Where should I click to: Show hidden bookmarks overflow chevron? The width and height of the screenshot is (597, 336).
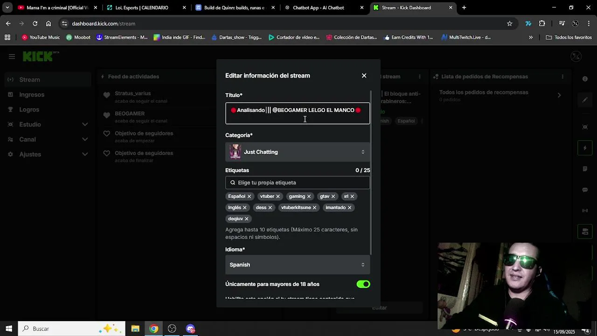531,37
